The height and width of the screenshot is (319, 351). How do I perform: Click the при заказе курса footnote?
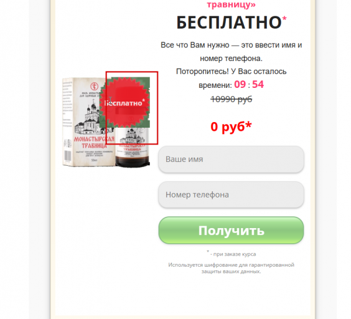[232, 254]
